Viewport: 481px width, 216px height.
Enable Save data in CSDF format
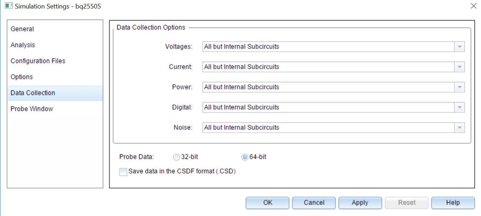click(123, 172)
